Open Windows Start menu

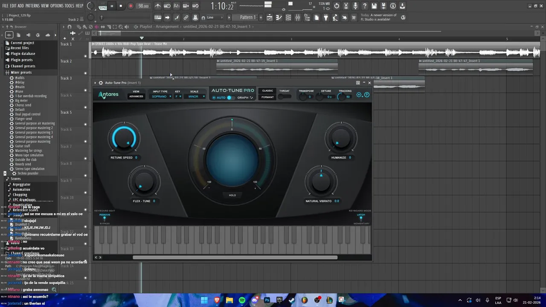[x=204, y=300]
